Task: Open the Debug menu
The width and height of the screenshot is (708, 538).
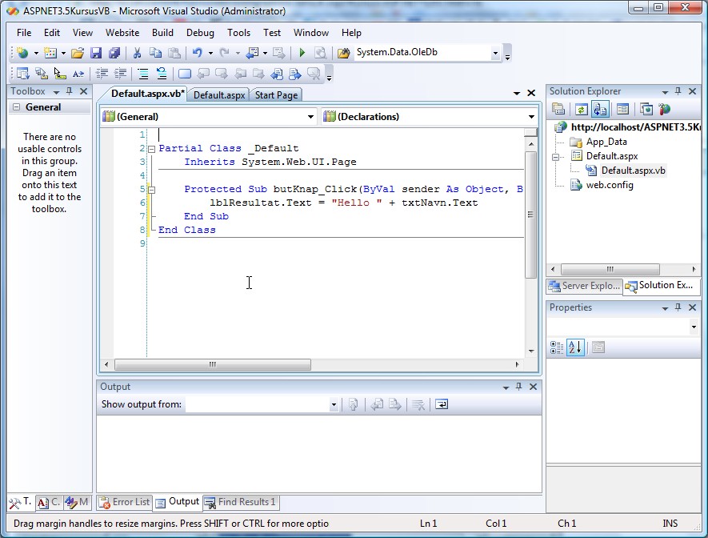Action: (x=200, y=33)
